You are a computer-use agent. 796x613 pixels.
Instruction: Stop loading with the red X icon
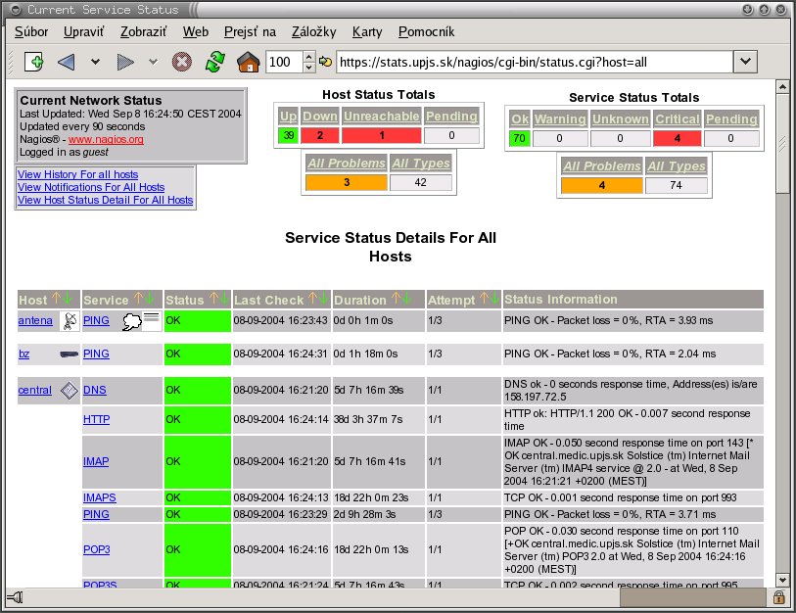coord(182,62)
